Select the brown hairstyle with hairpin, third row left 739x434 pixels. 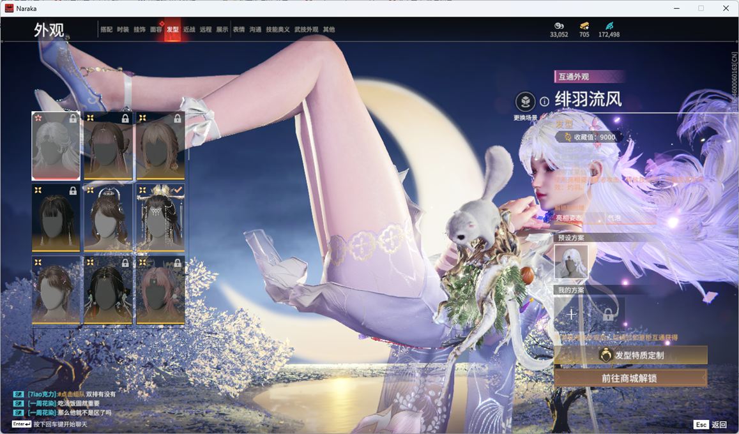point(56,290)
